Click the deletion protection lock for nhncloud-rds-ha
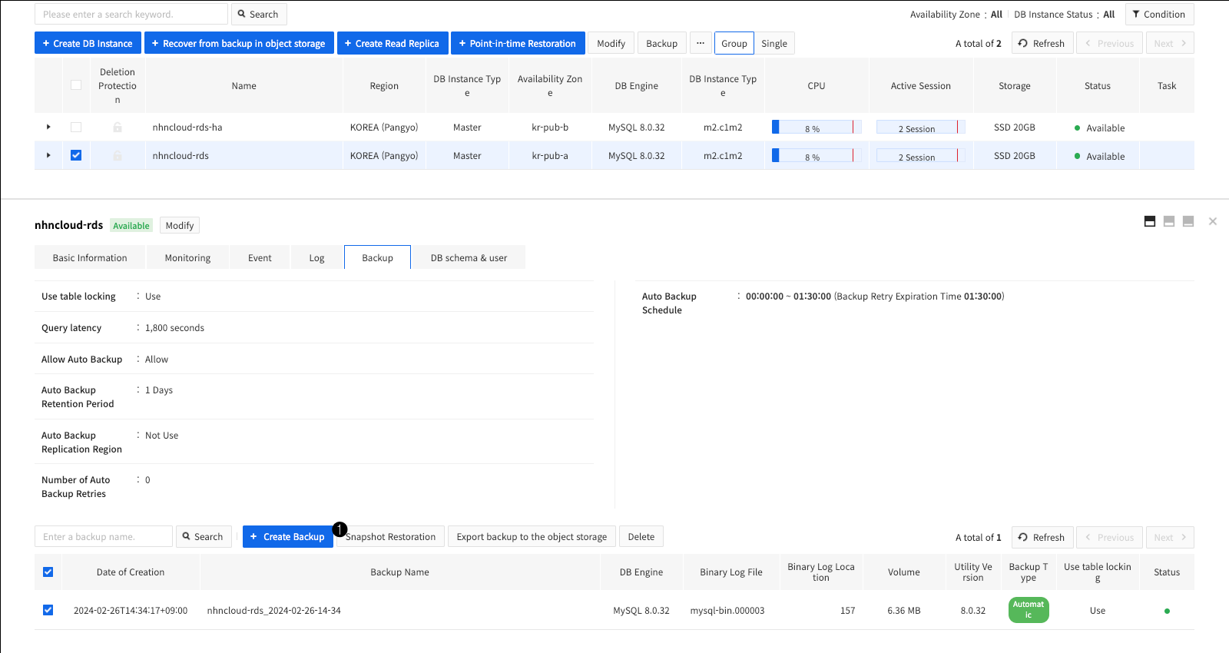 click(x=118, y=128)
